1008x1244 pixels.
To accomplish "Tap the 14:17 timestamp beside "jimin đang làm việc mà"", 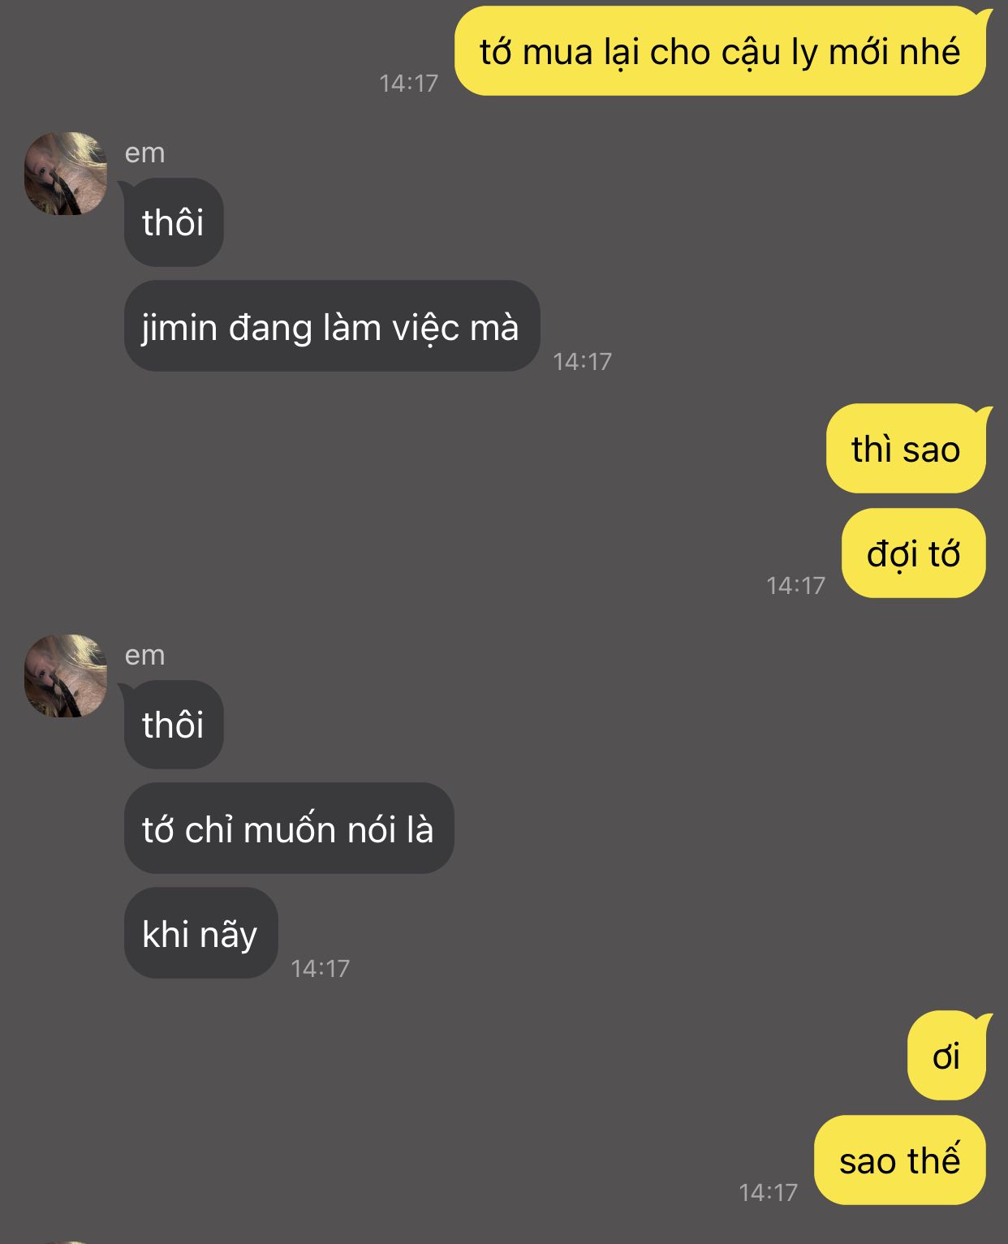I will 582,361.
